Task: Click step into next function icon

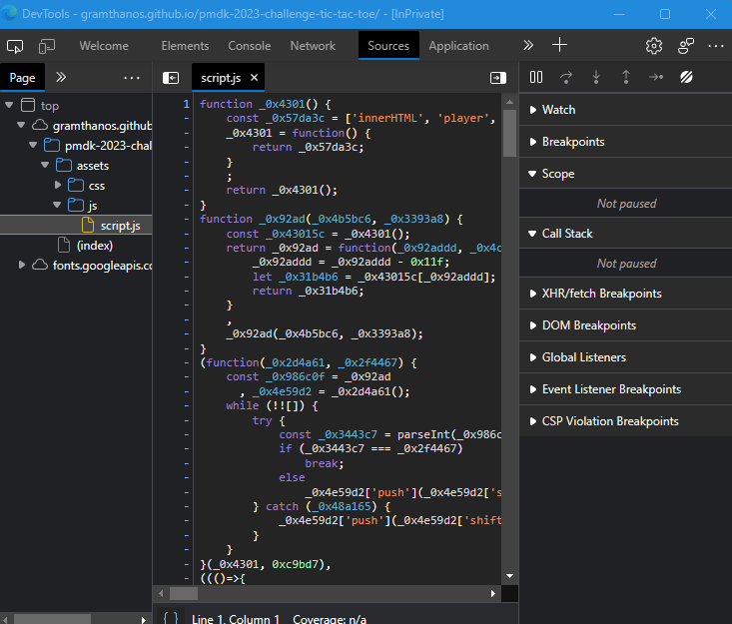Action: pos(596,77)
